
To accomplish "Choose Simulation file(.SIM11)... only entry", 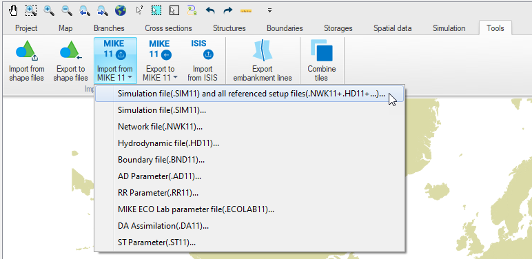I will tap(249, 110).
